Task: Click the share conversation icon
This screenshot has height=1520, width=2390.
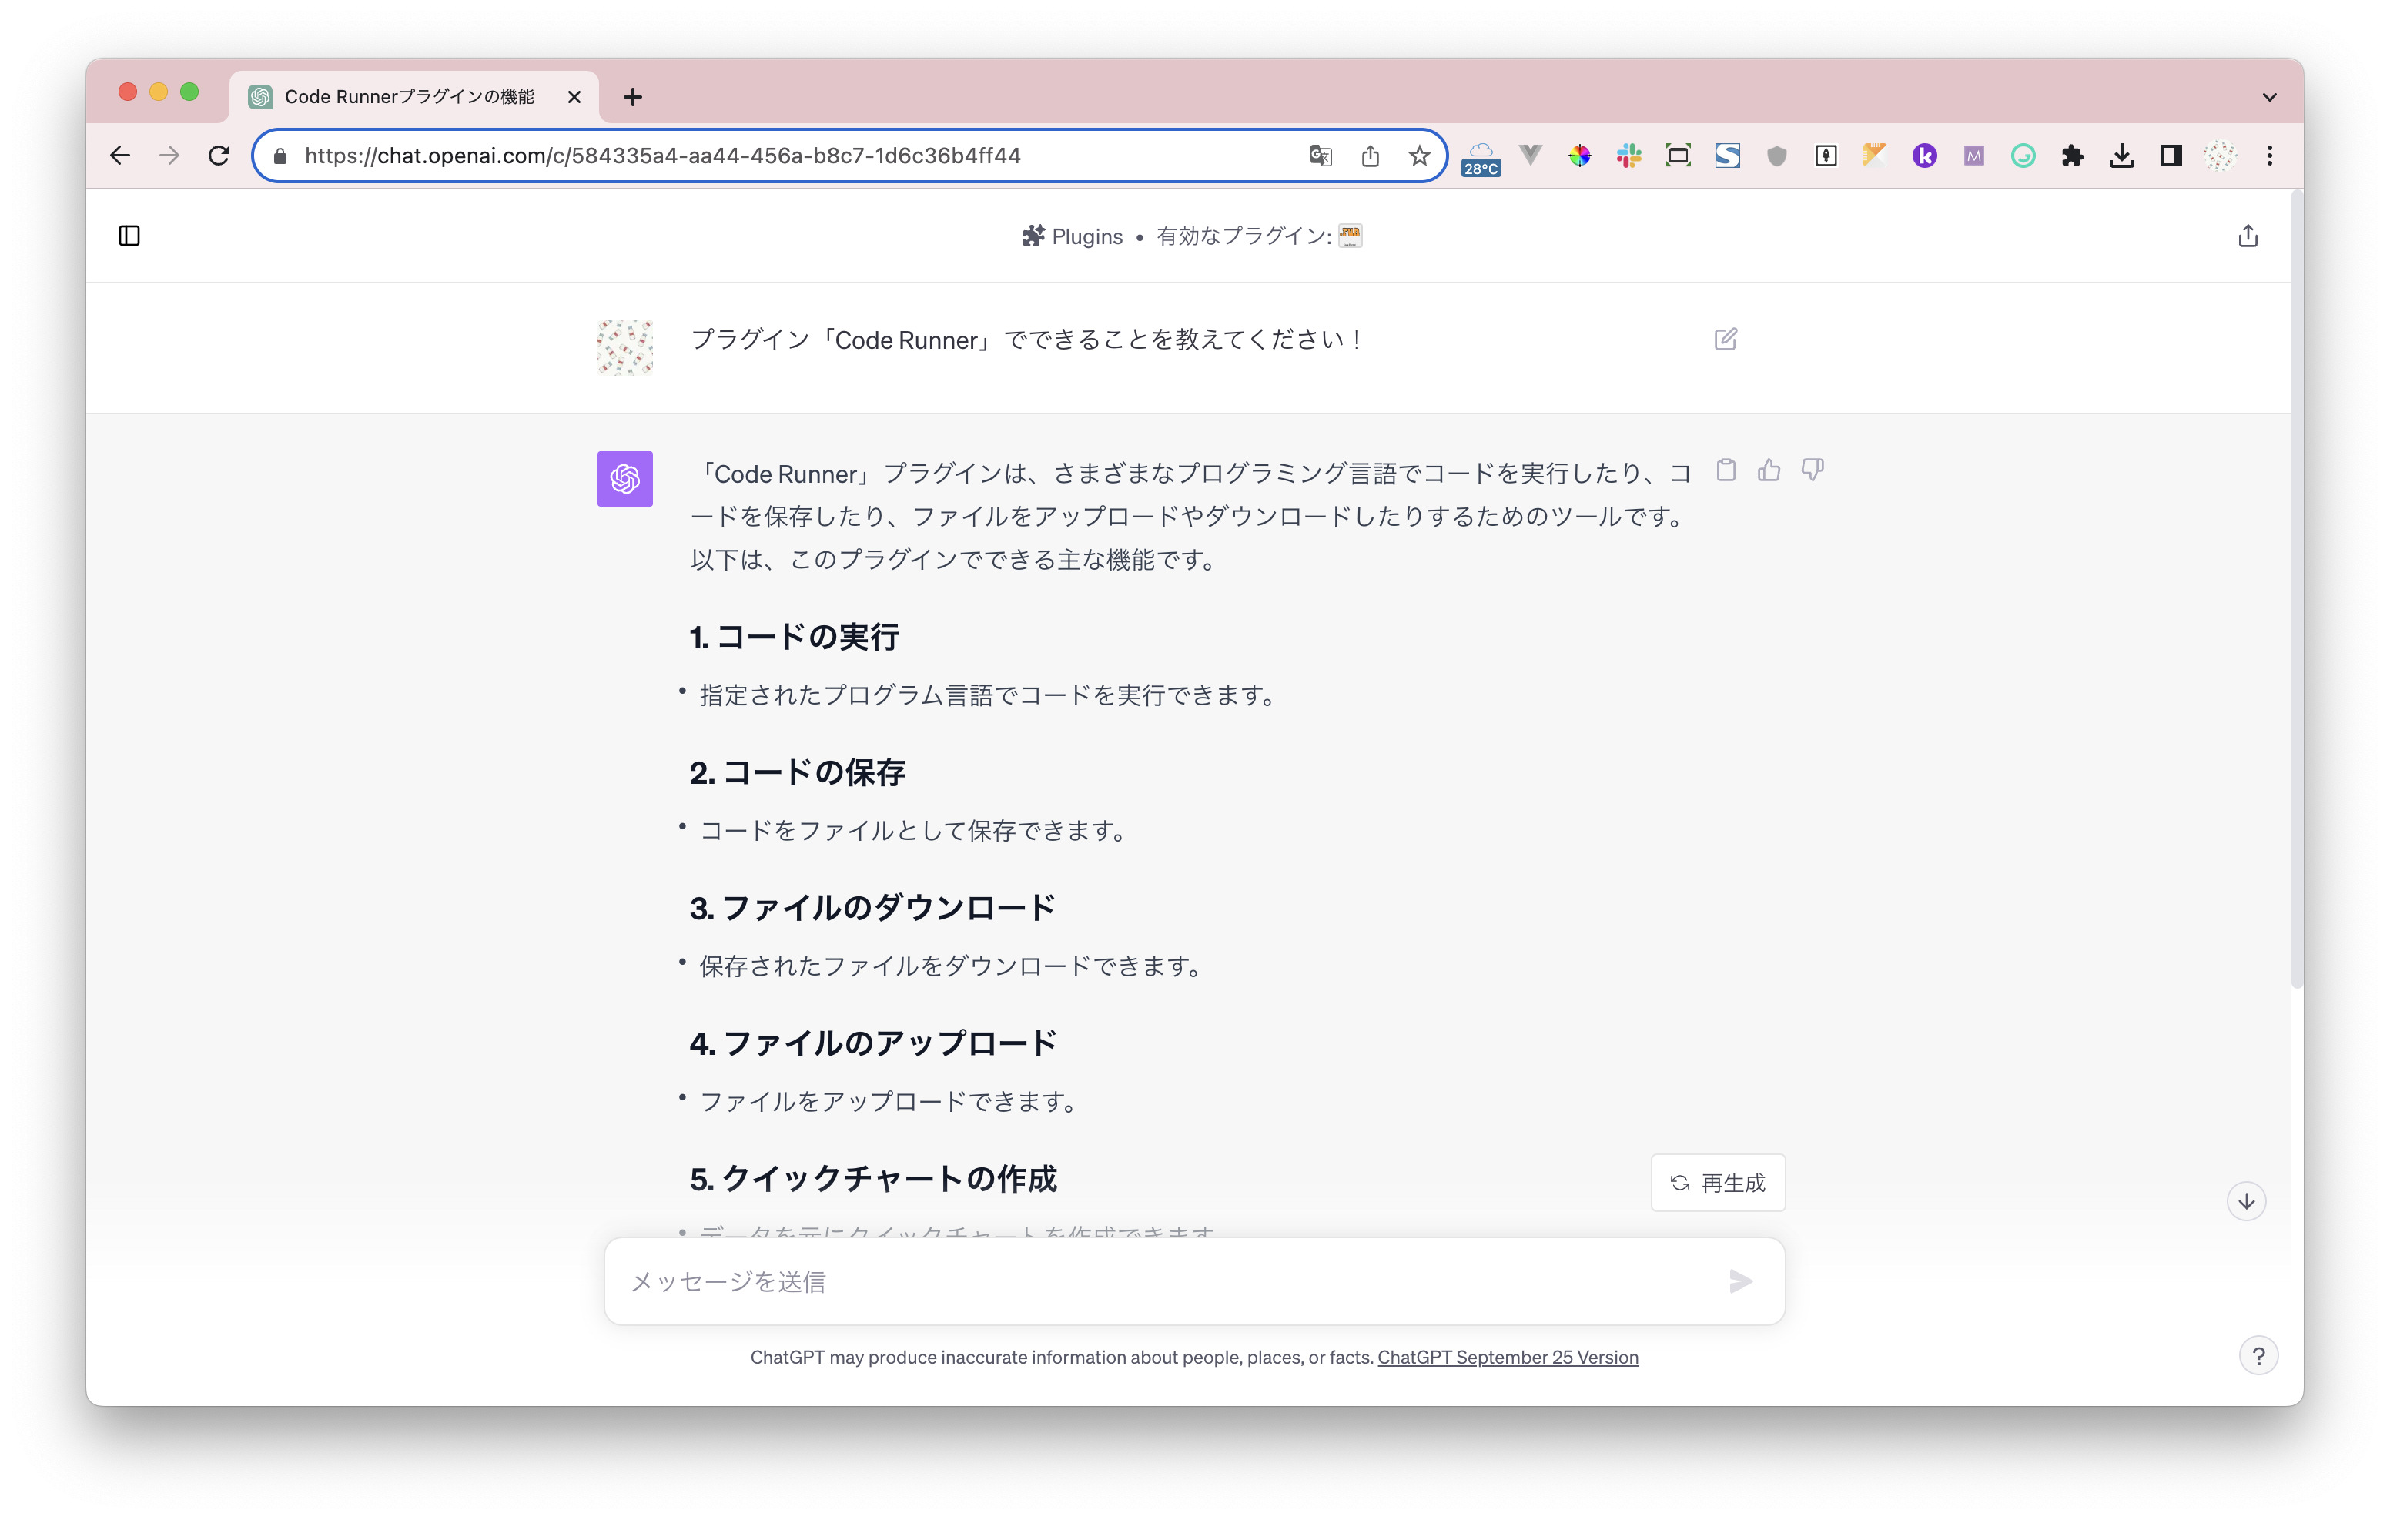Action: click(2247, 236)
